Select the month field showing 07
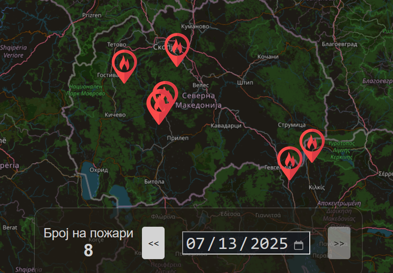 coord(196,243)
